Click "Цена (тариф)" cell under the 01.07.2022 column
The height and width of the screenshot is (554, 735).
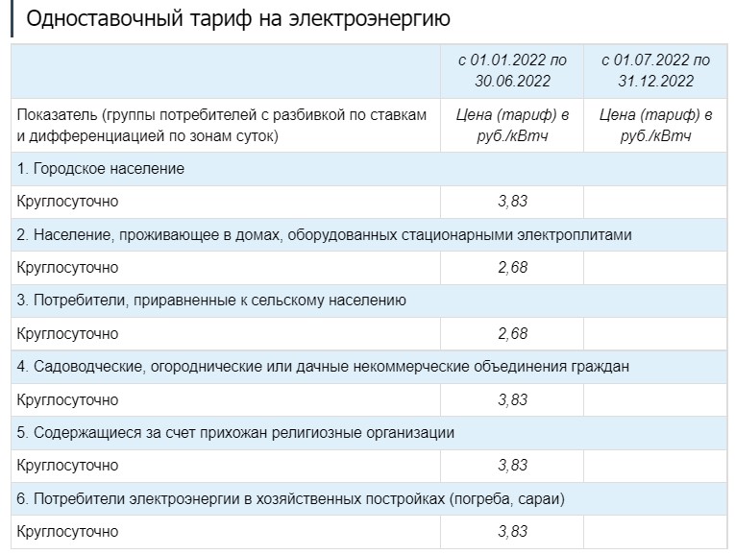point(655,126)
